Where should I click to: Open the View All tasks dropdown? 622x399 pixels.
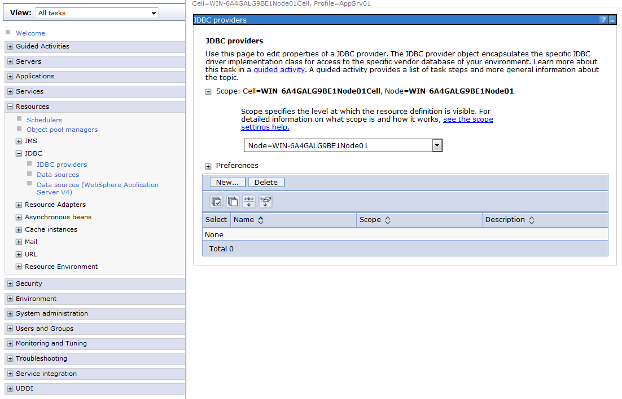click(x=97, y=13)
